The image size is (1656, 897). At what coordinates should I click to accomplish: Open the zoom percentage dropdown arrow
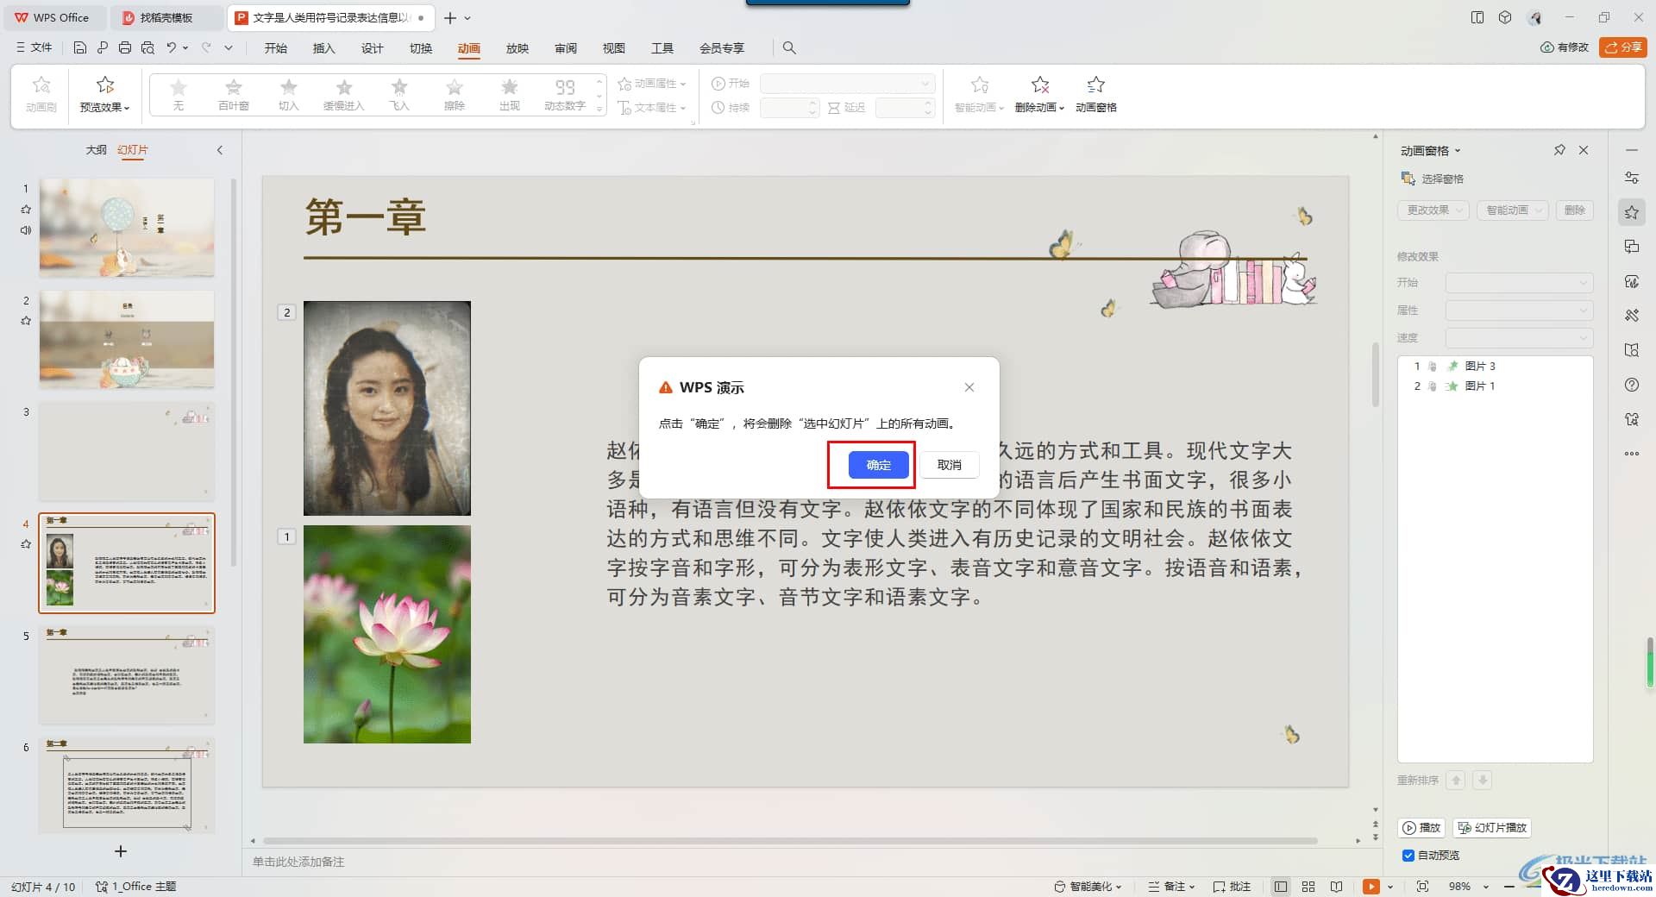click(1486, 887)
